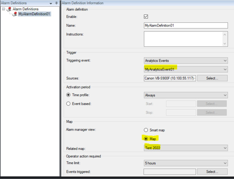This screenshot has width=234, height=179.
Task: Select the Event based radio button
Action: (68, 104)
